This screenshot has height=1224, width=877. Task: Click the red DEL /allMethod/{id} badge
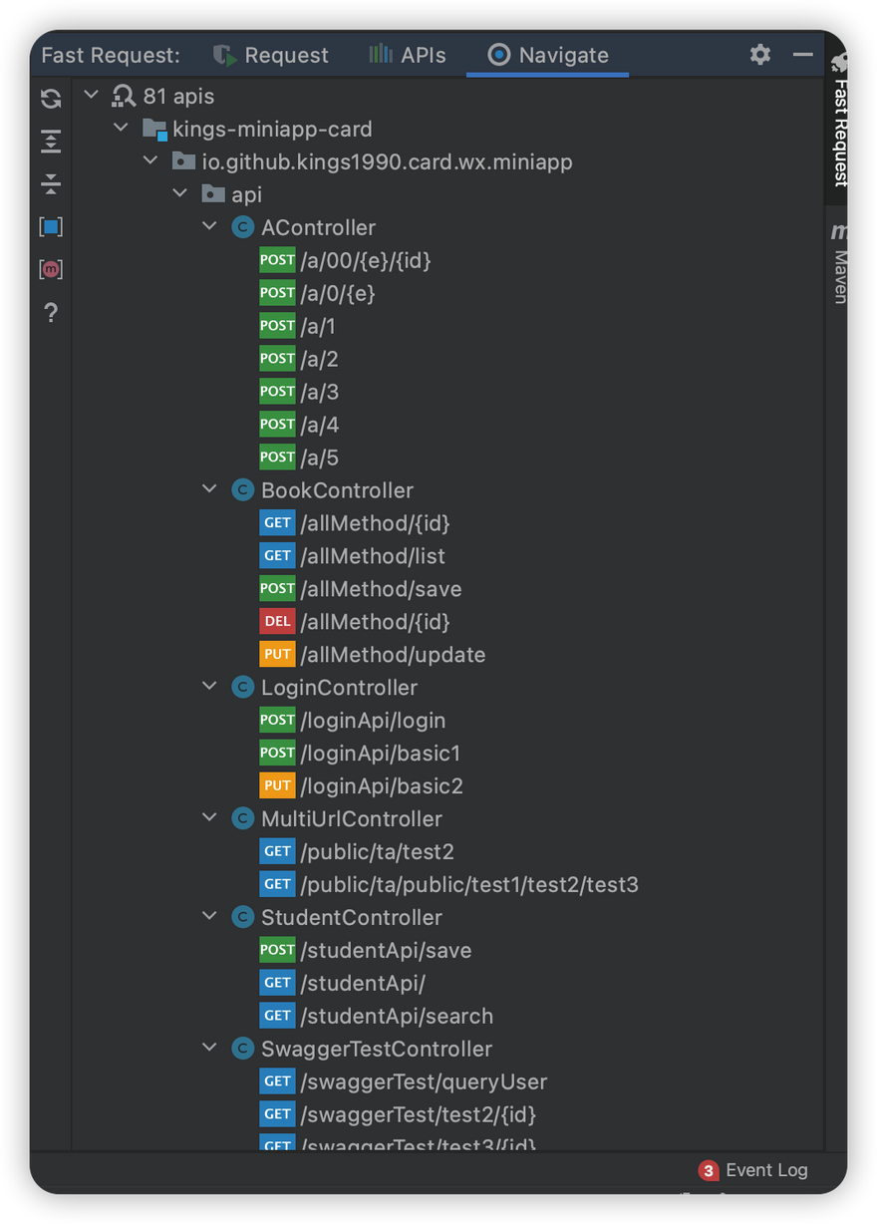point(277,622)
